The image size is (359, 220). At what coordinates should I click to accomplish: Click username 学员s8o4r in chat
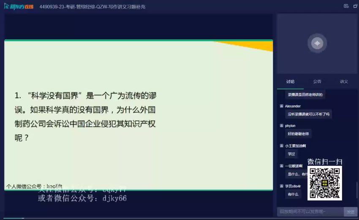[x=293, y=186]
